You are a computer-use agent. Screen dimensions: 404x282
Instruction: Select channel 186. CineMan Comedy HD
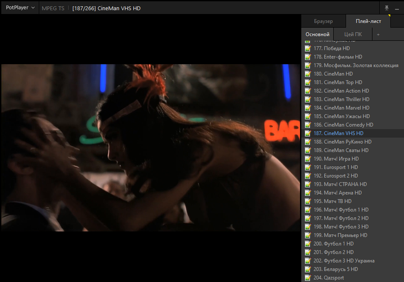pos(352,124)
